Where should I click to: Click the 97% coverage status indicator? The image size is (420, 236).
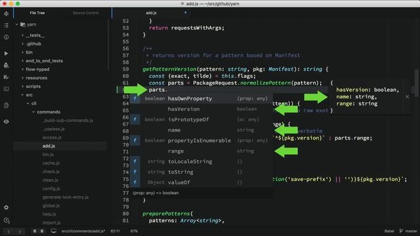[134, 231]
